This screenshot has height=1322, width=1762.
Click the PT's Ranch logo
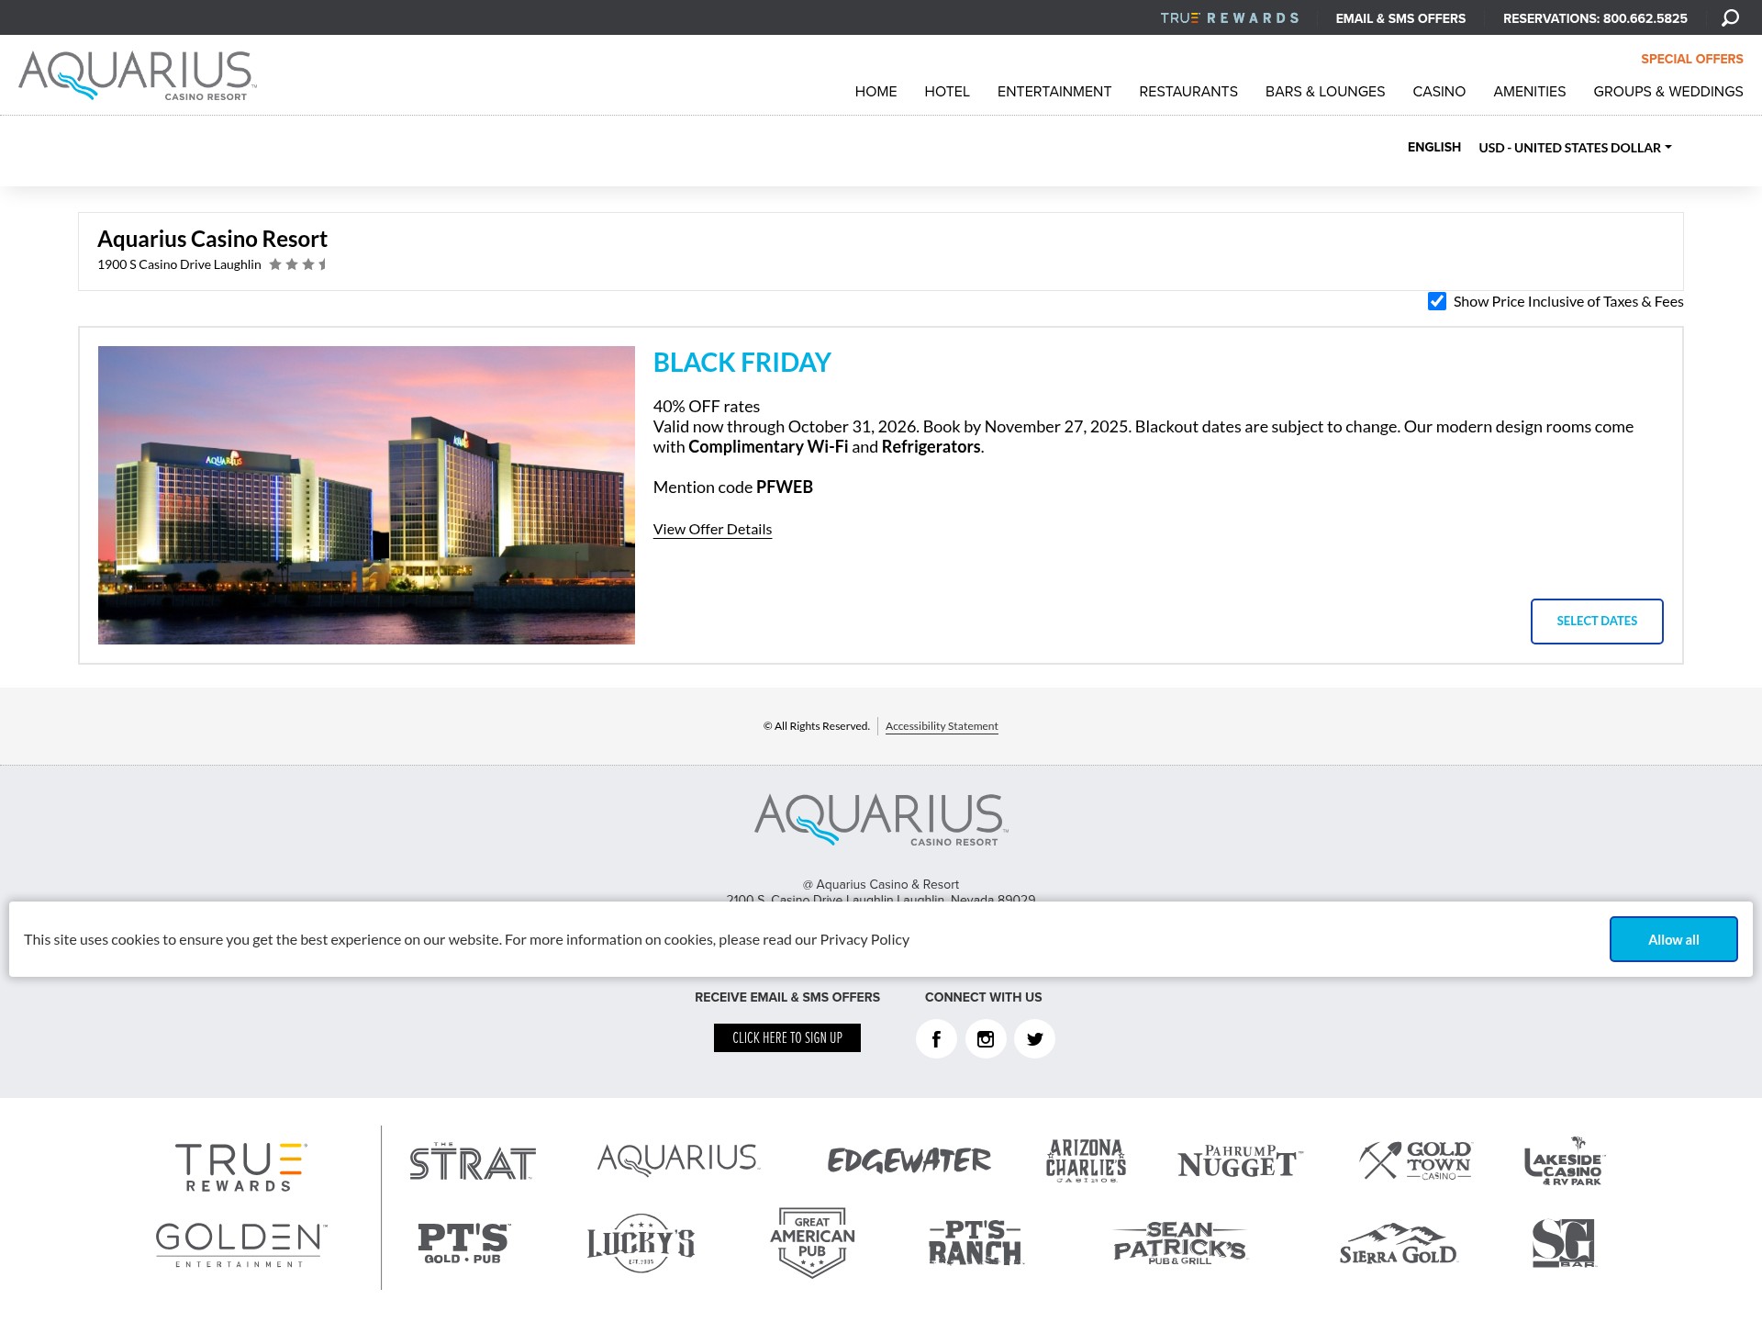tap(976, 1242)
